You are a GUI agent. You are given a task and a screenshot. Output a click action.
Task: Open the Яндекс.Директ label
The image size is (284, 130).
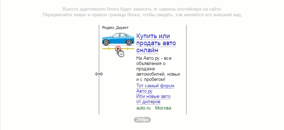pos(115,28)
